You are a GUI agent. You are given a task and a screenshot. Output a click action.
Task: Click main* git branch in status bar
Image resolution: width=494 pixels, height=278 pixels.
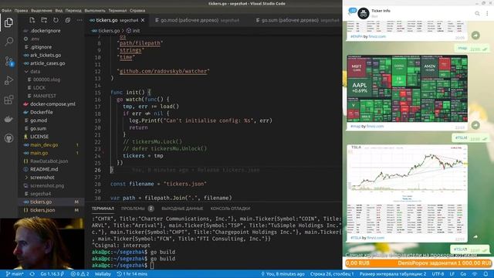click(15, 274)
